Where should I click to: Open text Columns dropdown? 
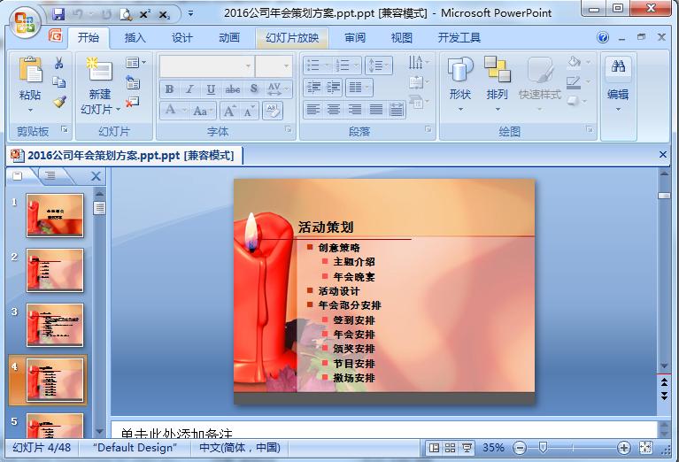[359, 88]
